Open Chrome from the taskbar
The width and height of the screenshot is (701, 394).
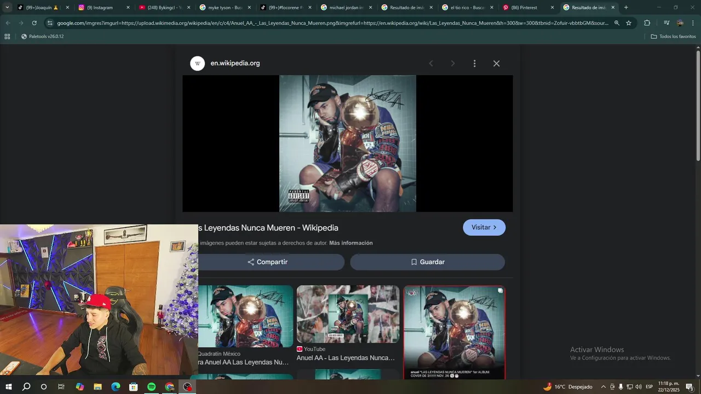coord(170,387)
